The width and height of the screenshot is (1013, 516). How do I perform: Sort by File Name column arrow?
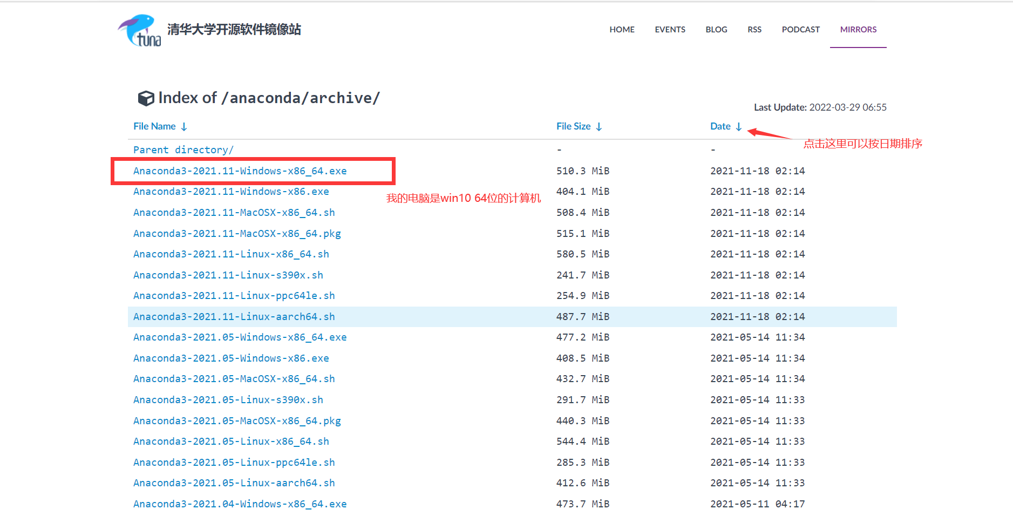pos(184,126)
